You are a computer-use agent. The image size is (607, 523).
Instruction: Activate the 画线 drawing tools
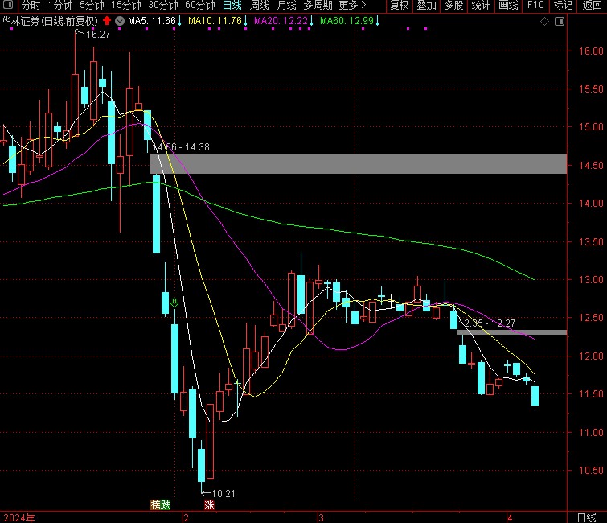point(508,5)
